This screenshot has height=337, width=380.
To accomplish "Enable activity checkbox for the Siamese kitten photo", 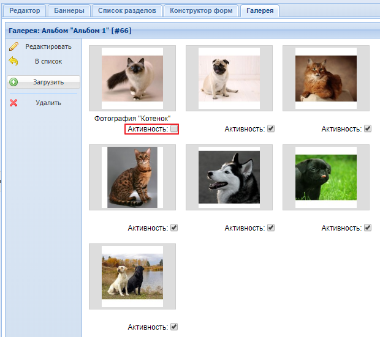I will 174,129.
